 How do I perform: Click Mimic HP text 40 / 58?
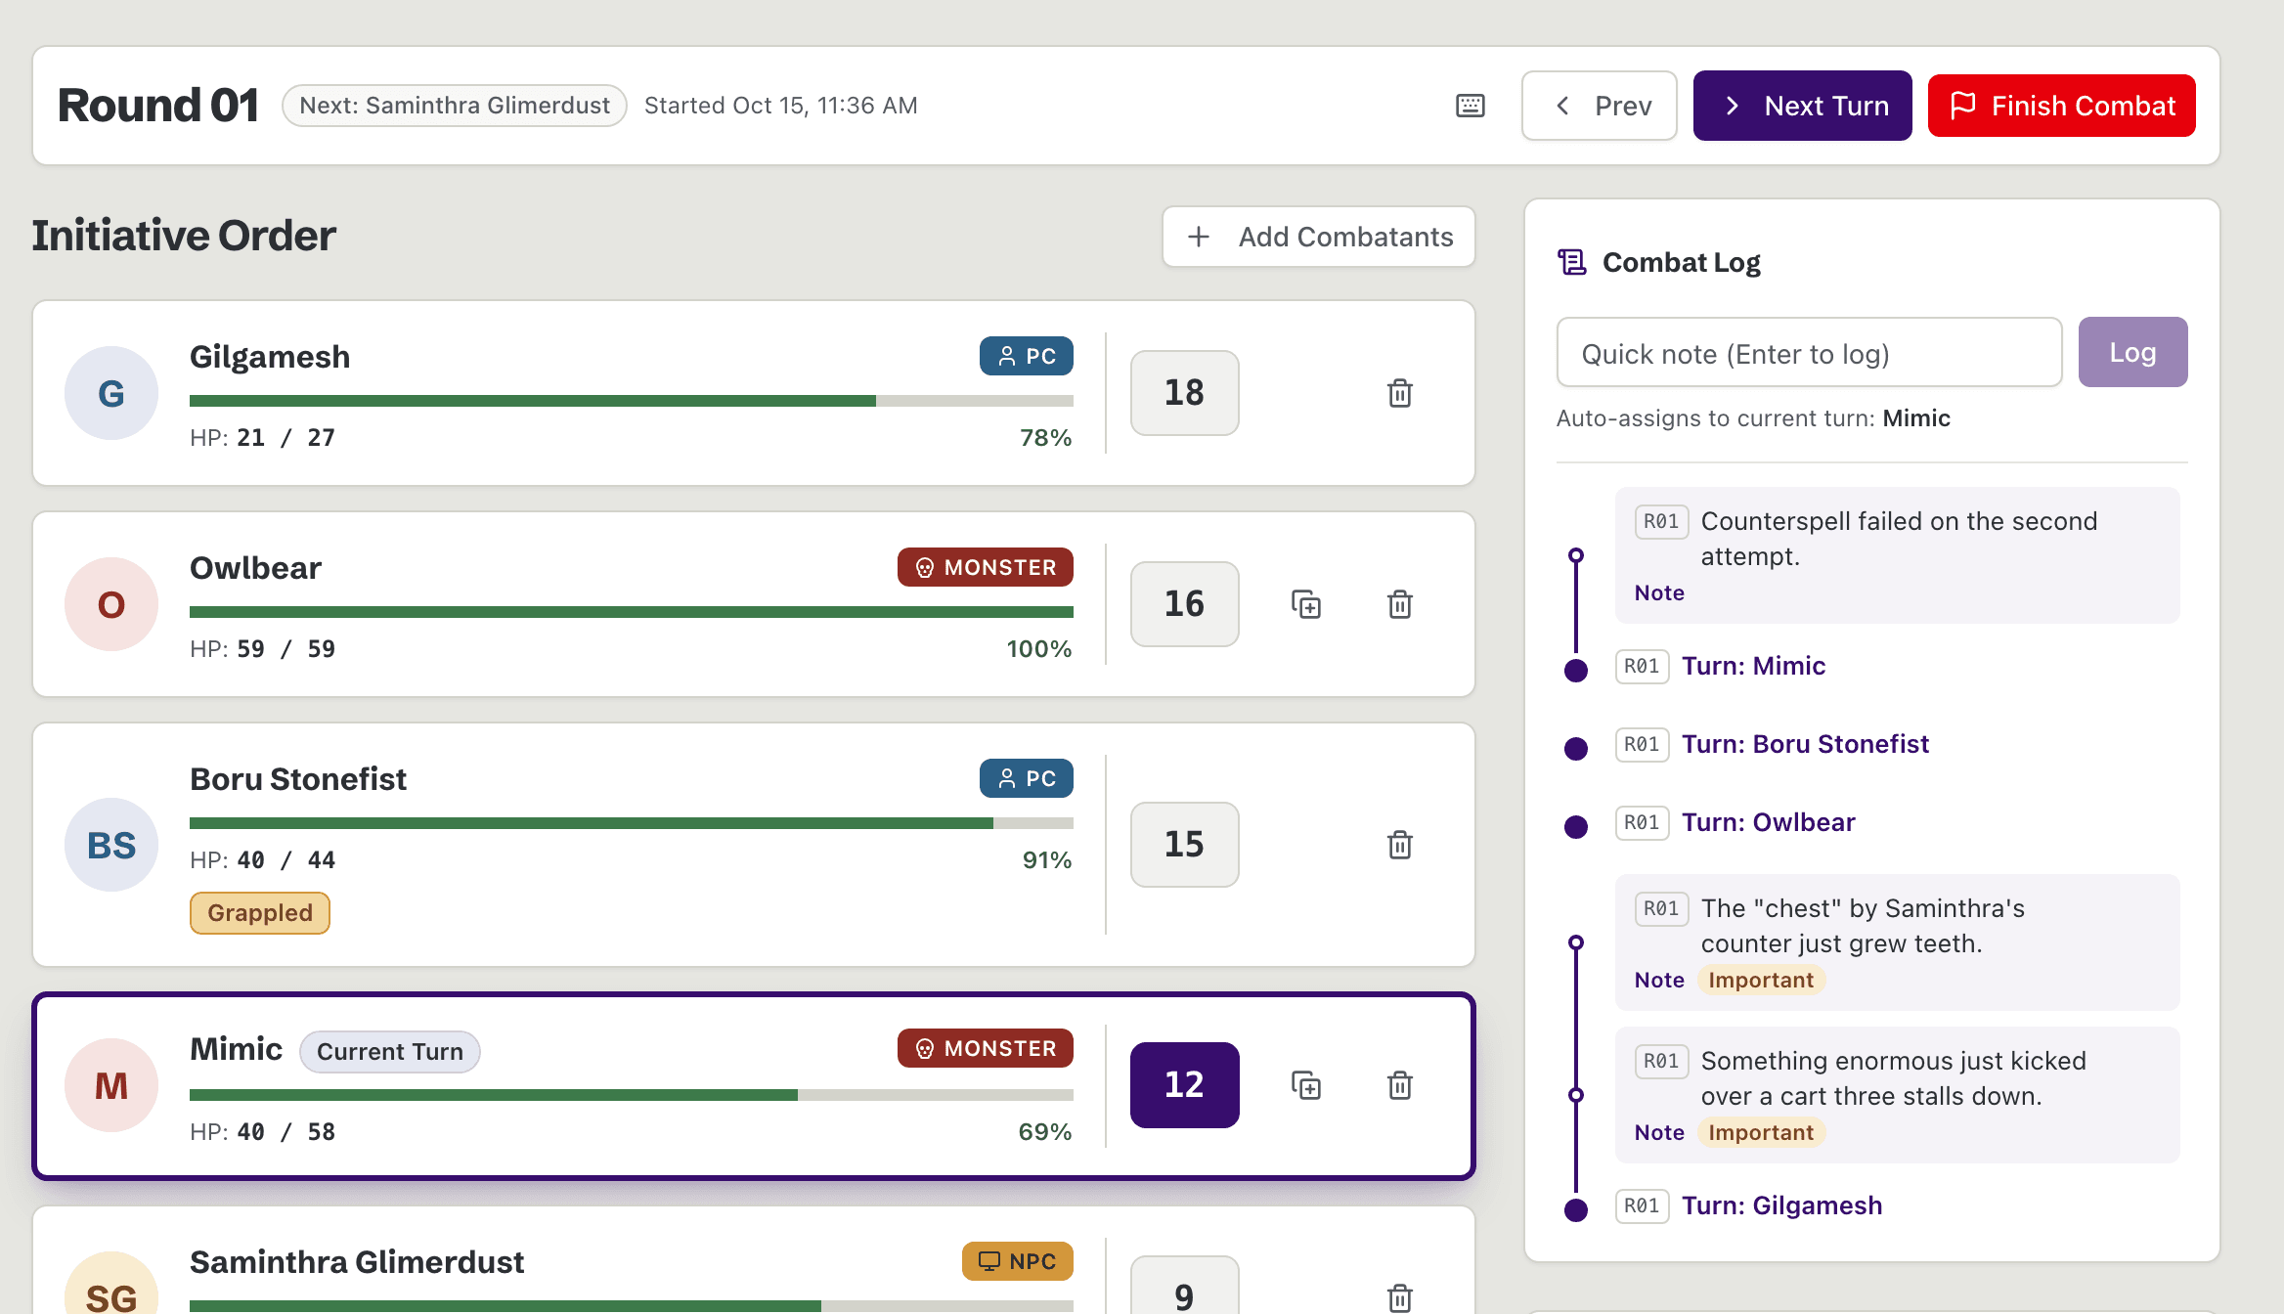pyautogui.click(x=285, y=1132)
